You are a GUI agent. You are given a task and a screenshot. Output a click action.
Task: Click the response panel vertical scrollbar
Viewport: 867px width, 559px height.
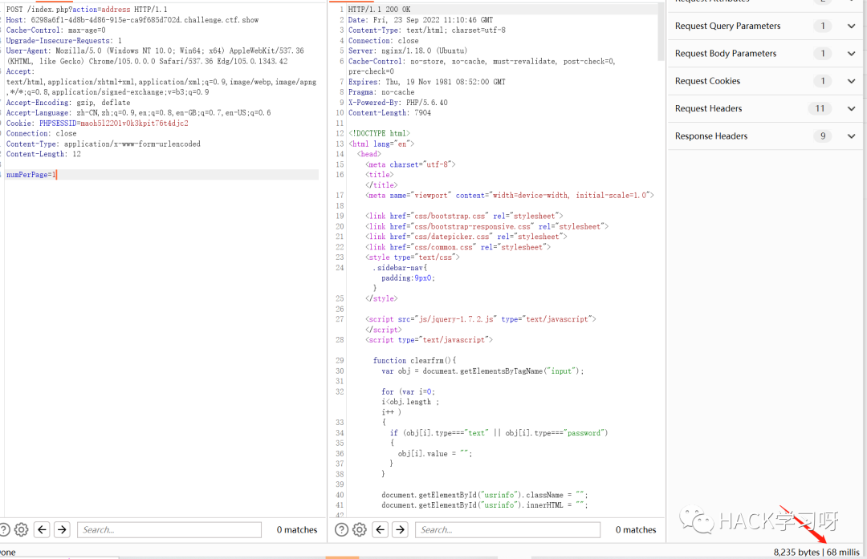tap(661, 33)
